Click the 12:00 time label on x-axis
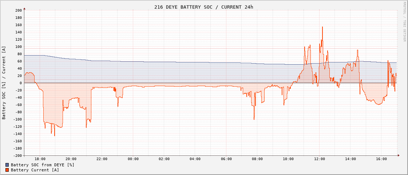Viewport: 408px width, 175px height. click(320, 159)
